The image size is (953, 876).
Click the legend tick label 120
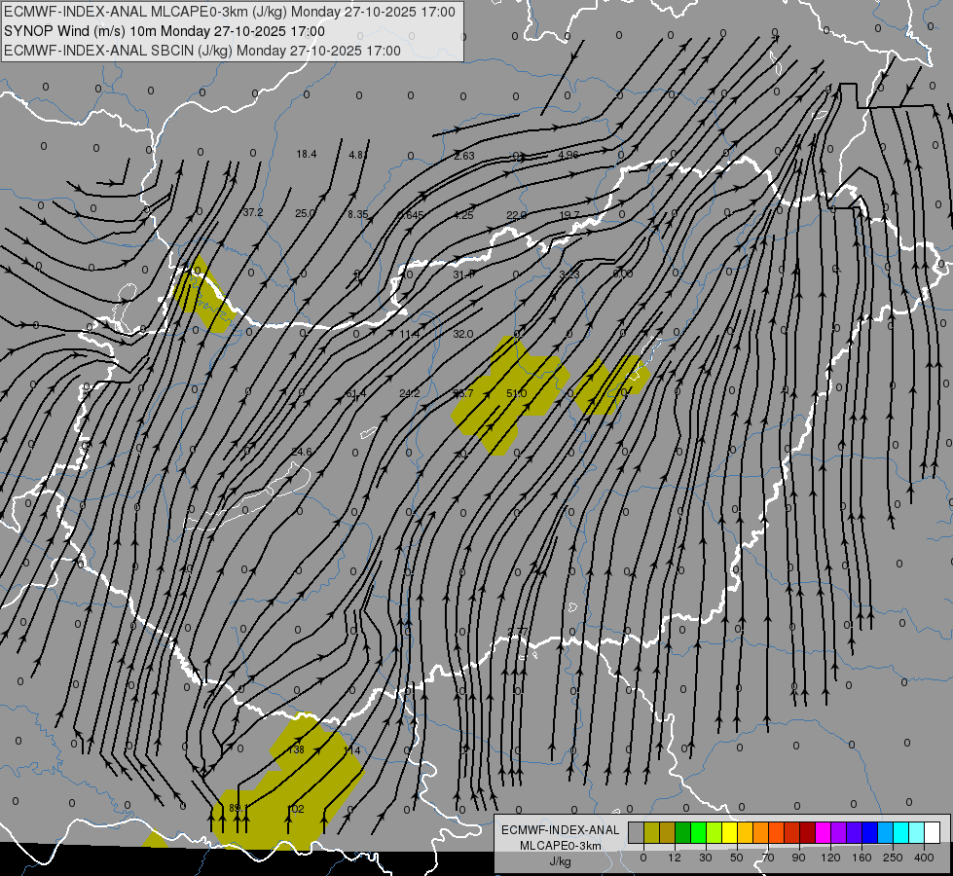(x=831, y=858)
